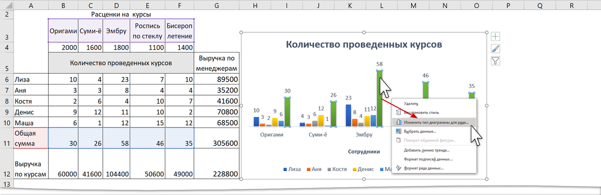The image size is (601, 195).
Task: Select header cell 'Бисероплетение'
Action: [179, 31]
